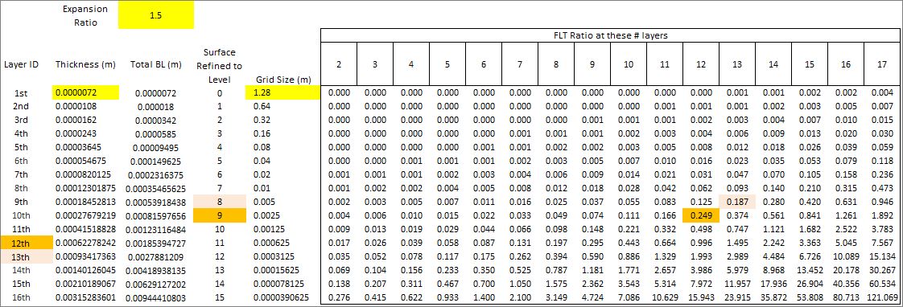Select the refinement level 8 cell

tap(219, 201)
